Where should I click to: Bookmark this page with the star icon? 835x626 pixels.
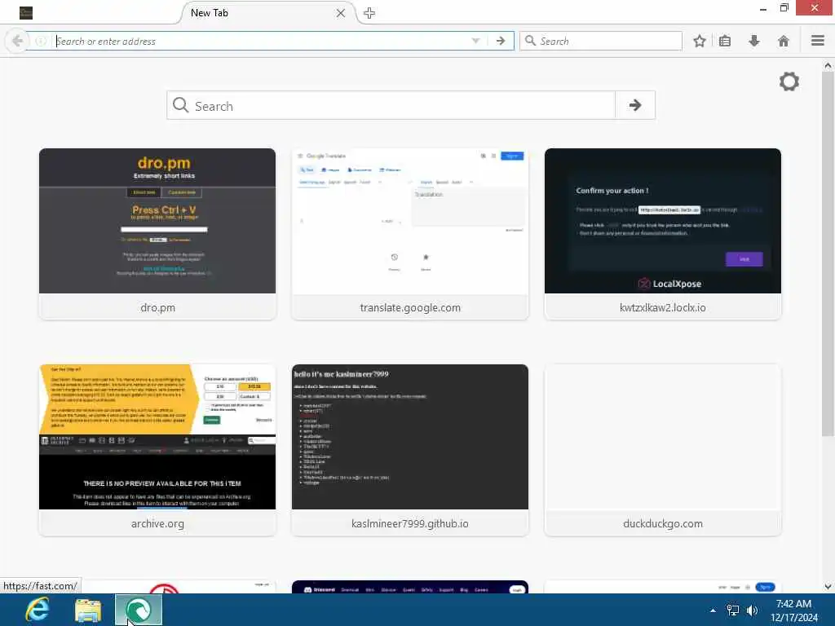(x=699, y=41)
